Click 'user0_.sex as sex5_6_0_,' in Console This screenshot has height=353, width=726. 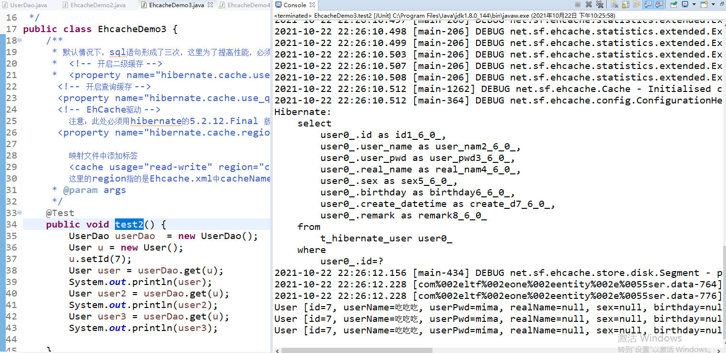(x=389, y=181)
